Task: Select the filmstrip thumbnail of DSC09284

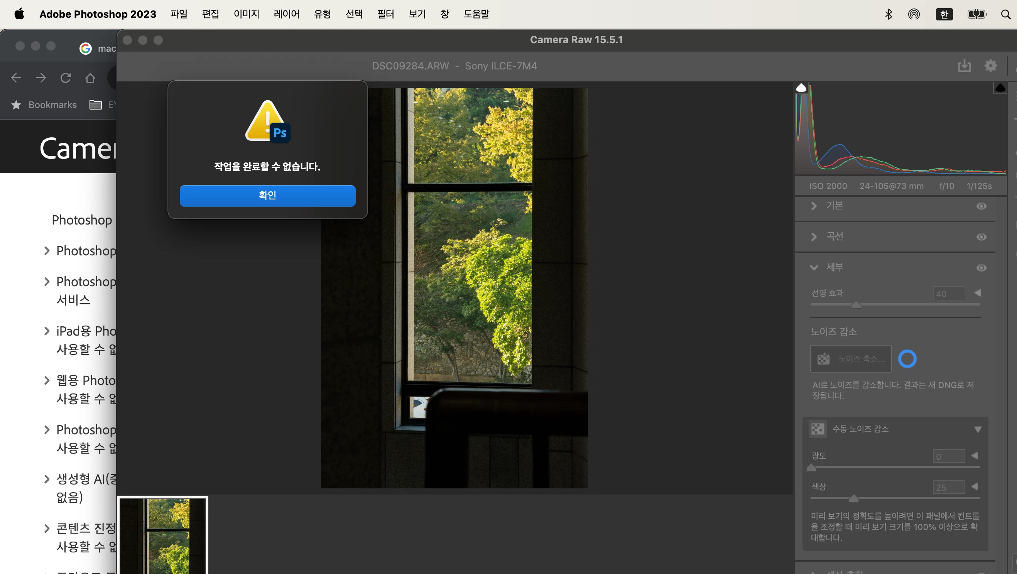Action: 163,535
